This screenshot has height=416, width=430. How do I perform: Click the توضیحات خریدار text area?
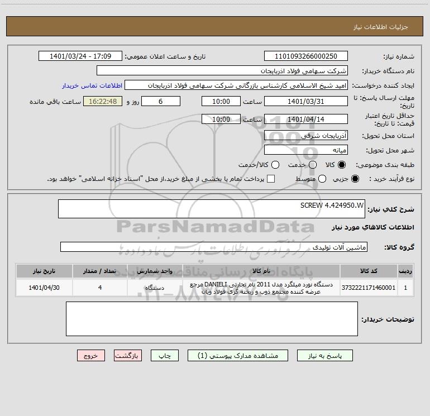(212, 319)
